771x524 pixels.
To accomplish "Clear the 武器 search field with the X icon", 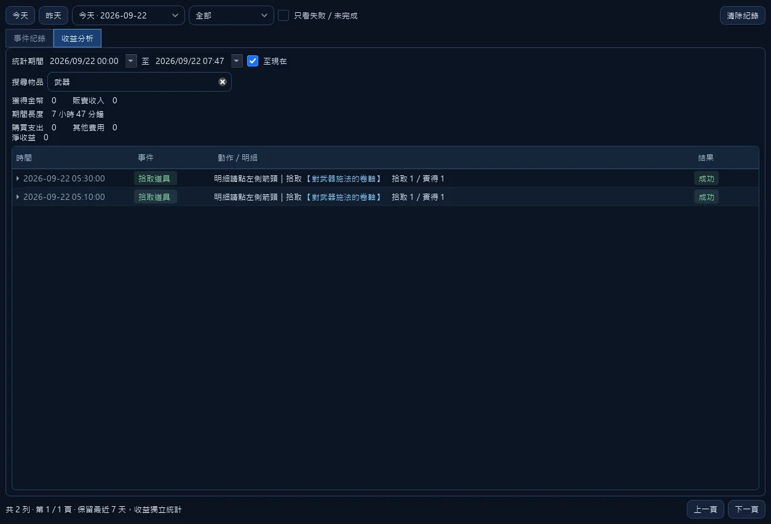I will tap(223, 82).
